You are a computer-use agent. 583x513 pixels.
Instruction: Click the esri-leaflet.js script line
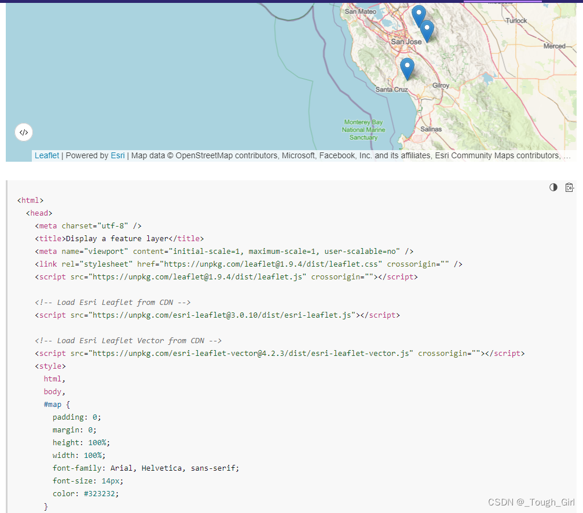point(218,315)
